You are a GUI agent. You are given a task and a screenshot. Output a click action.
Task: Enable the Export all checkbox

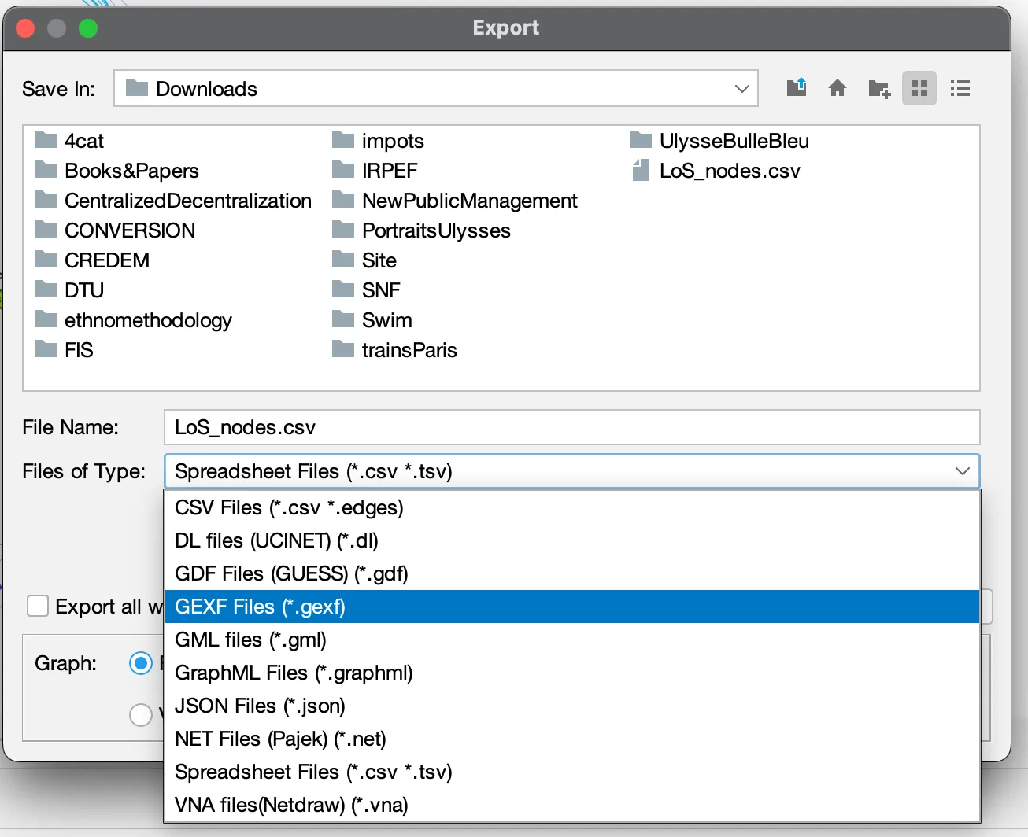pos(38,606)
